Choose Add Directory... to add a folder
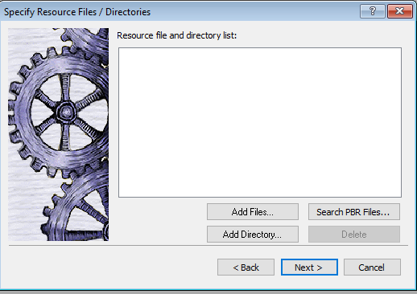The height and width of the screenshot is (294, 417). coord(253,235)
